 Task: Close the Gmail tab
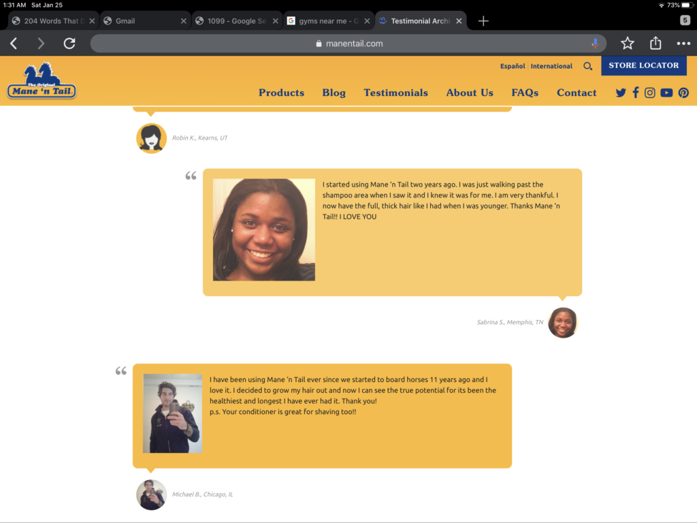point(184,21)
